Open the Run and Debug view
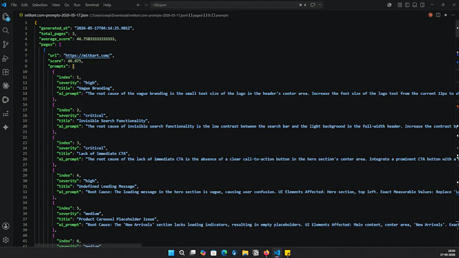Image resolution: width=459 pixels, height=258 pixels. coord(6,58)
